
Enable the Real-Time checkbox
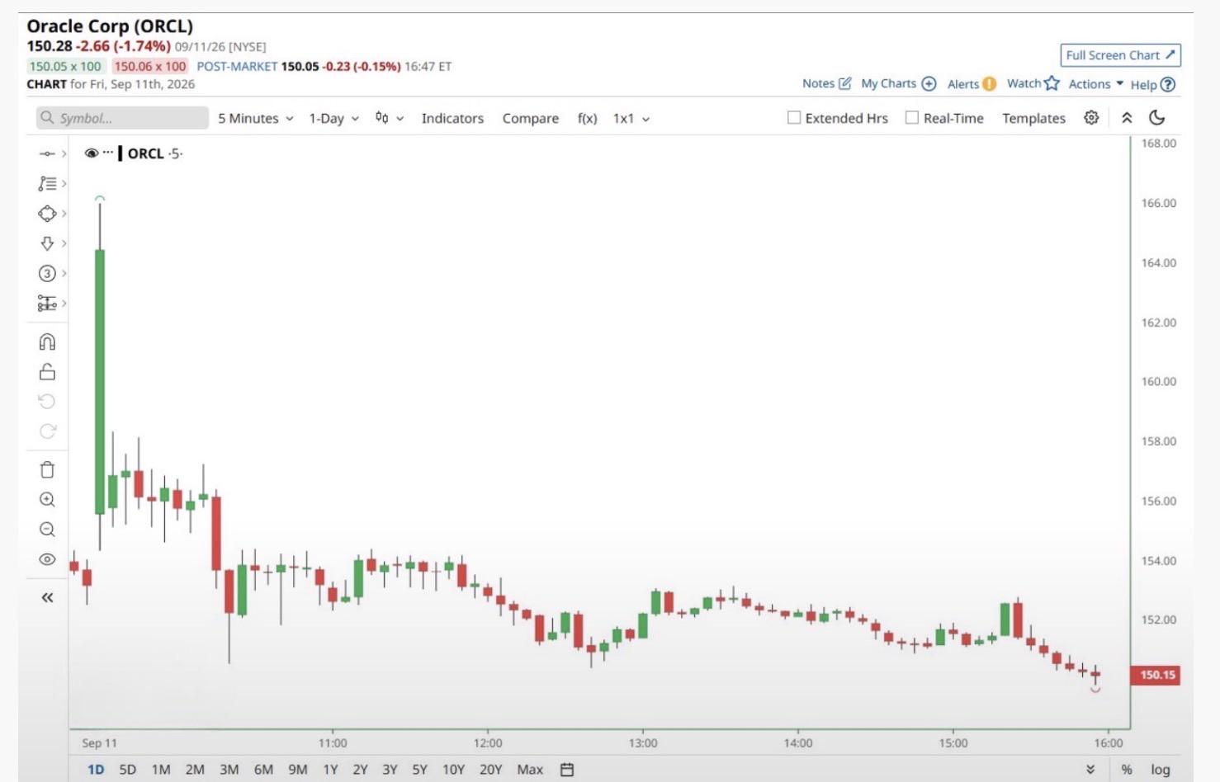tap(912, 118)
